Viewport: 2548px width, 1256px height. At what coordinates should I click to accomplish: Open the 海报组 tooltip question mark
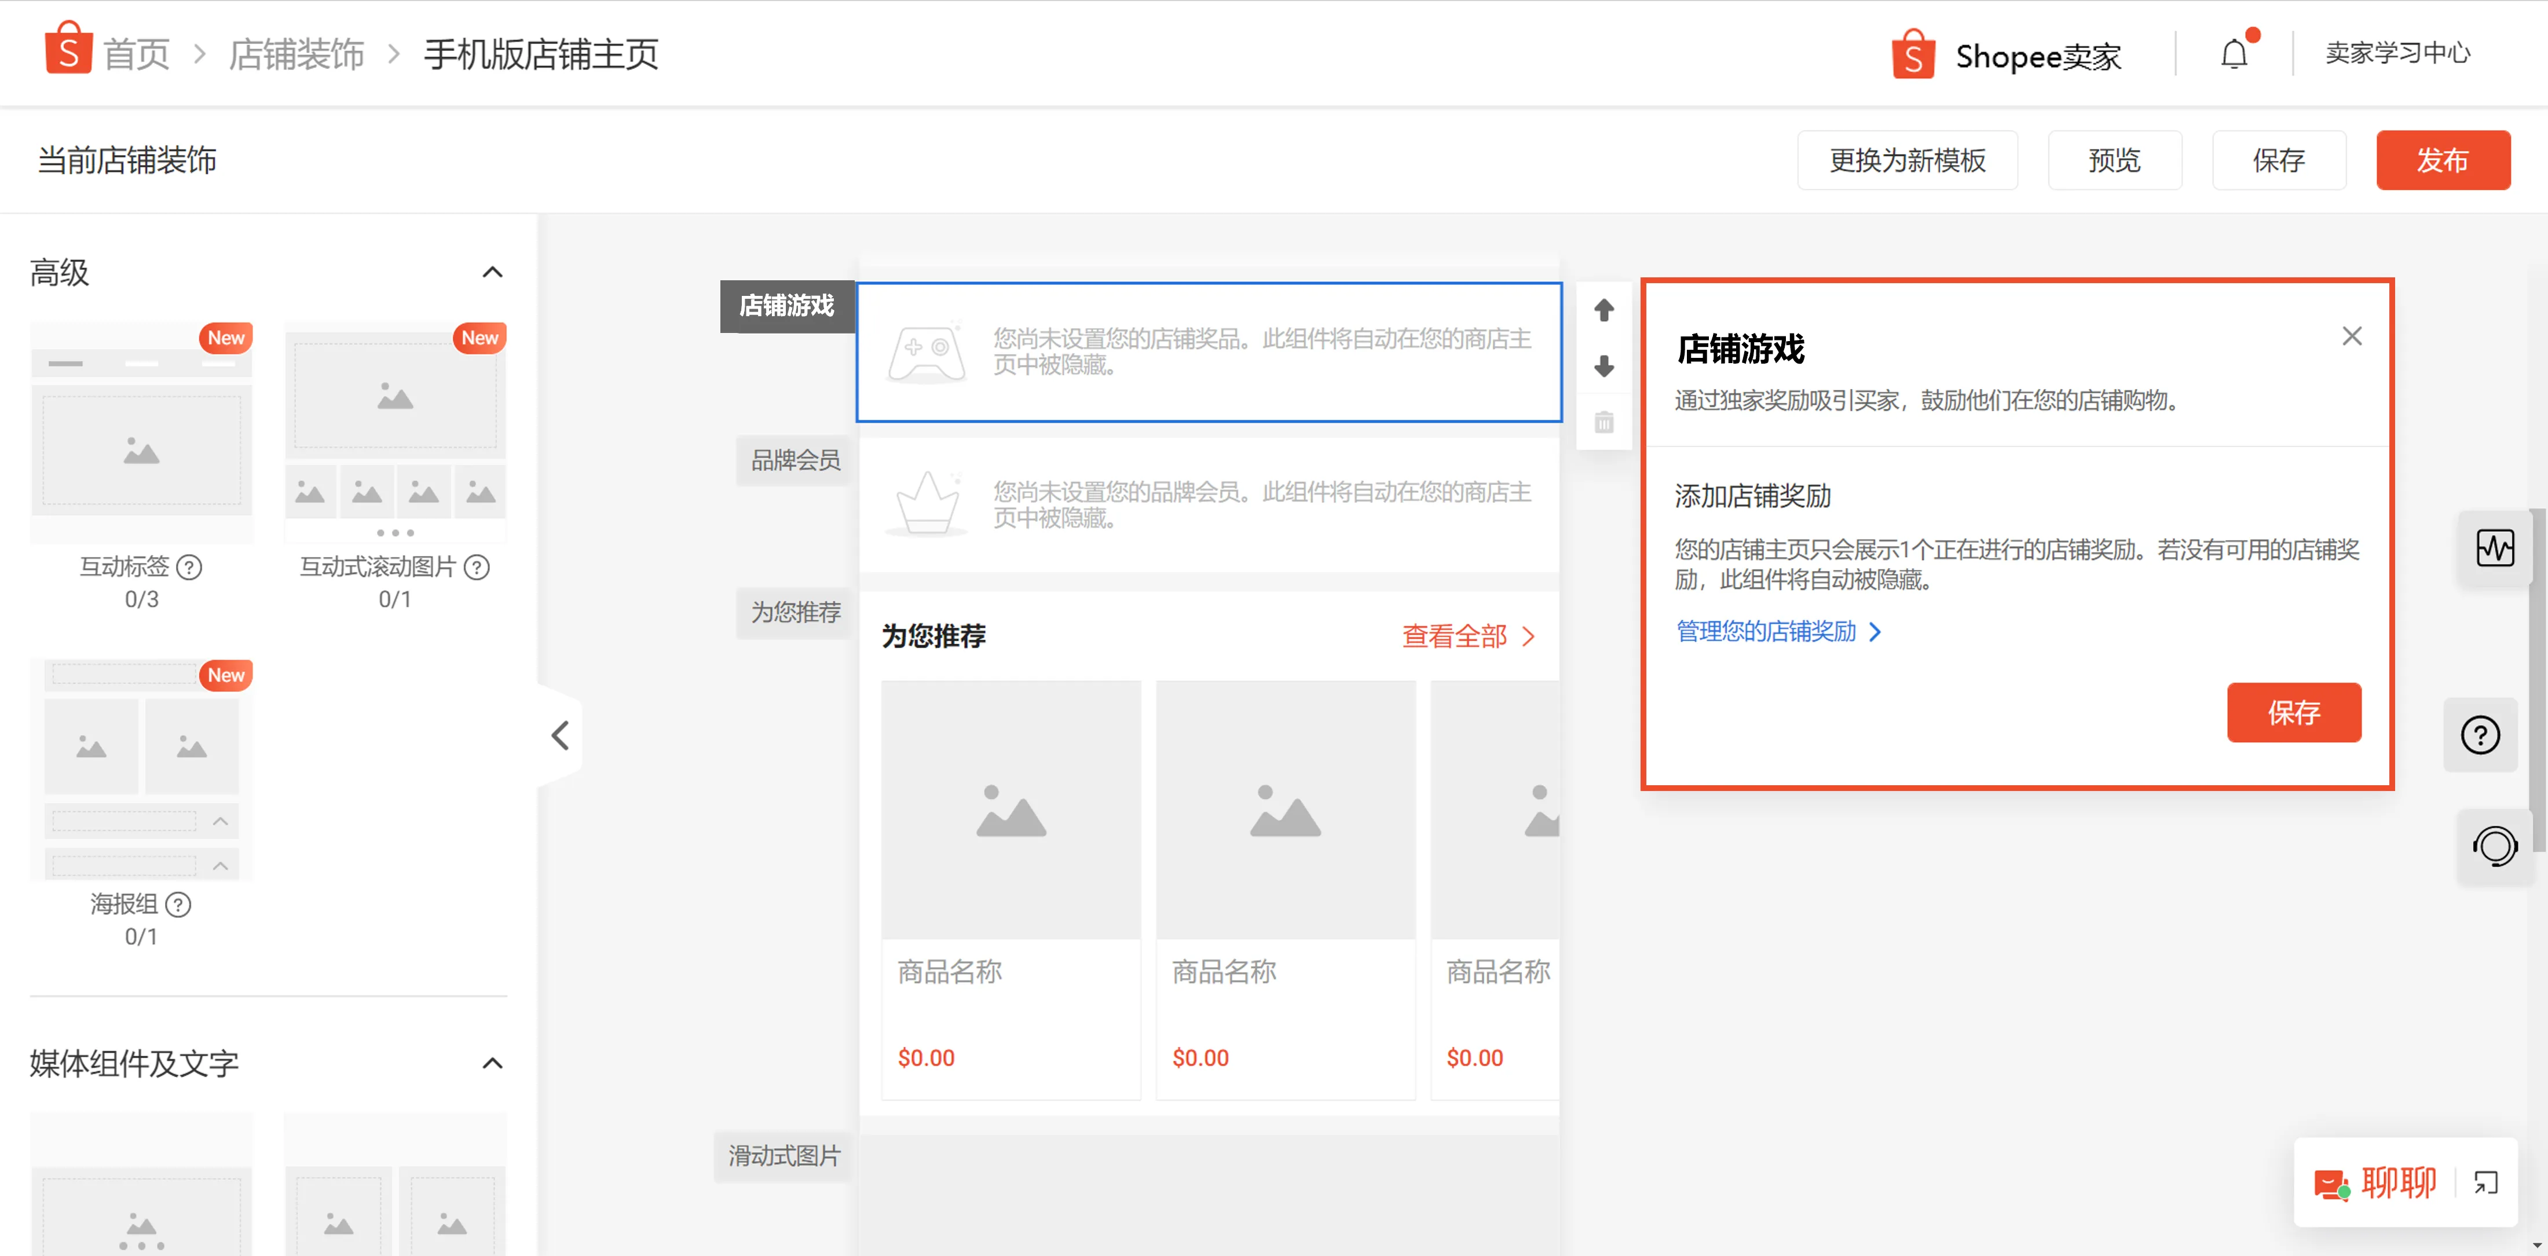coord(178,904)
